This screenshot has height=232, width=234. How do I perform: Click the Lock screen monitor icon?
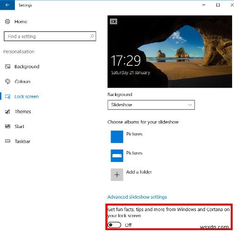click(7, 97)
